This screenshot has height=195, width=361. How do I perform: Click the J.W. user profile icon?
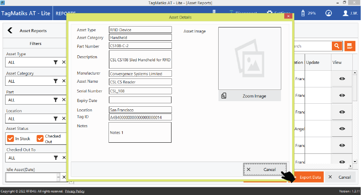(x=346, y=13)
